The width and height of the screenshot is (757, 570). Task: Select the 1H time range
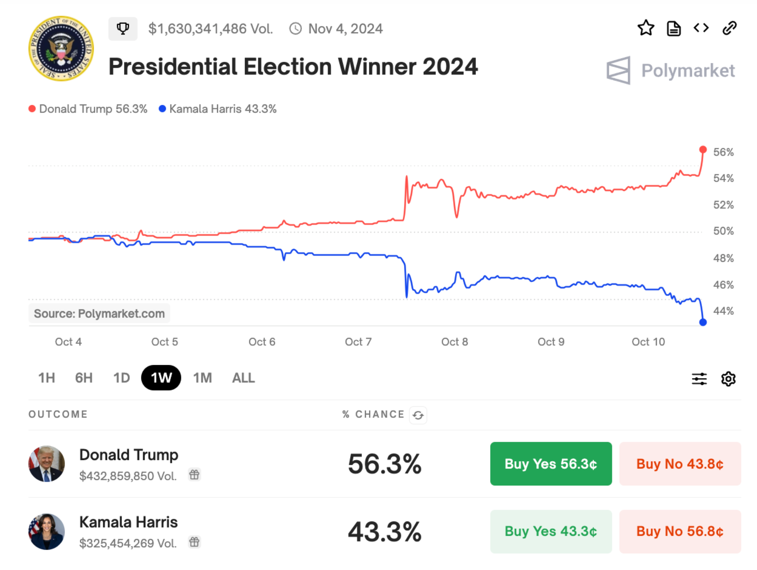tap(47, 378)
